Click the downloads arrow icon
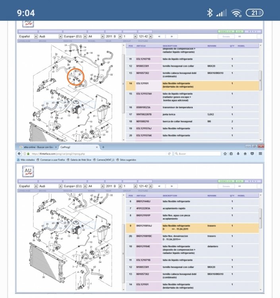280x298 pixels. pos(238,153)
